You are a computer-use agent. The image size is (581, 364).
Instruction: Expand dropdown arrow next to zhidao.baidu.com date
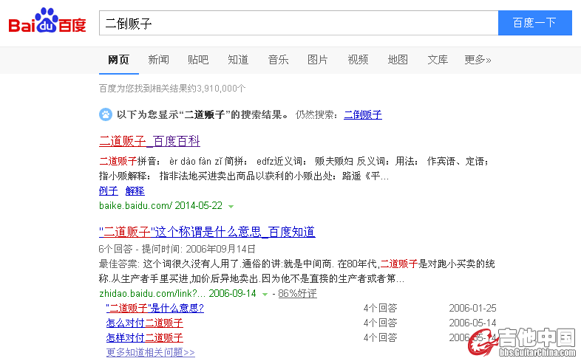pos(265,295)
